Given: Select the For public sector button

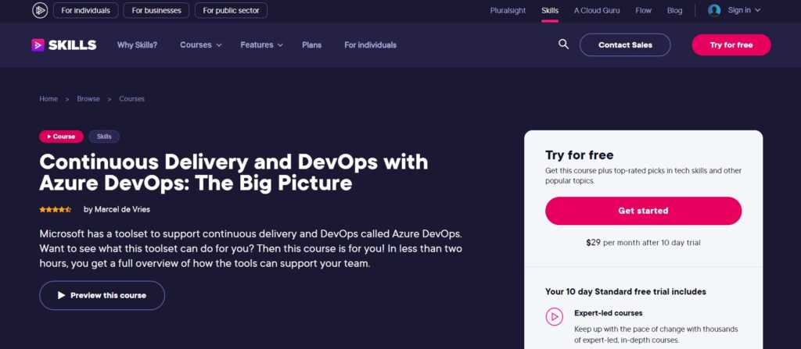Looking at the screenshot, I should [231, 10].
